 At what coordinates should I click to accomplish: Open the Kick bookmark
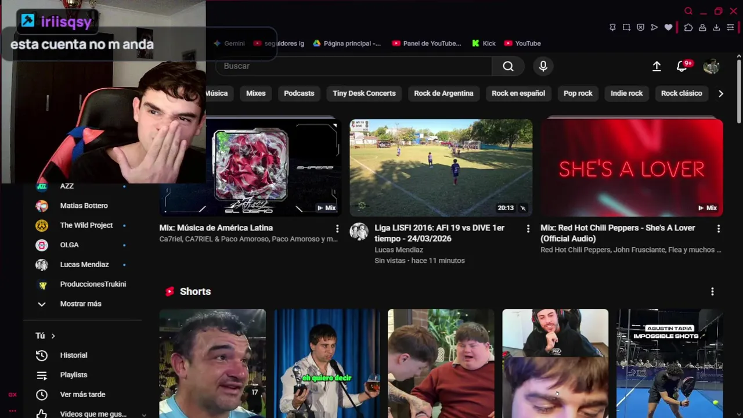484,44
